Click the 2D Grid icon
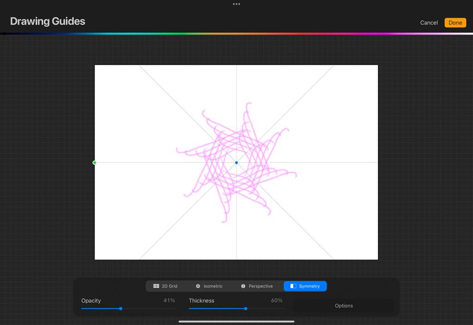This screenshot has width=473, height=325. coord(157,286)
